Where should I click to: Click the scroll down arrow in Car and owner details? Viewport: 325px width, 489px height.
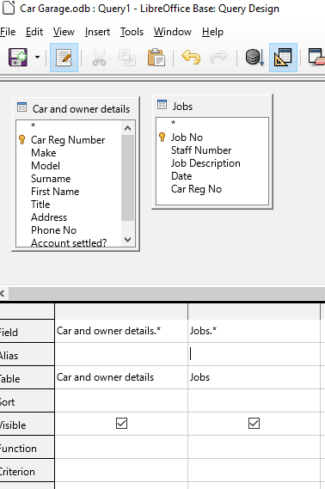click(127, 240)
